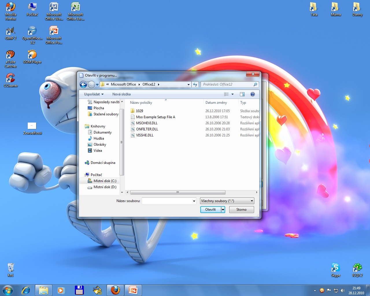Click the Otevřít button

pos(210,210)
